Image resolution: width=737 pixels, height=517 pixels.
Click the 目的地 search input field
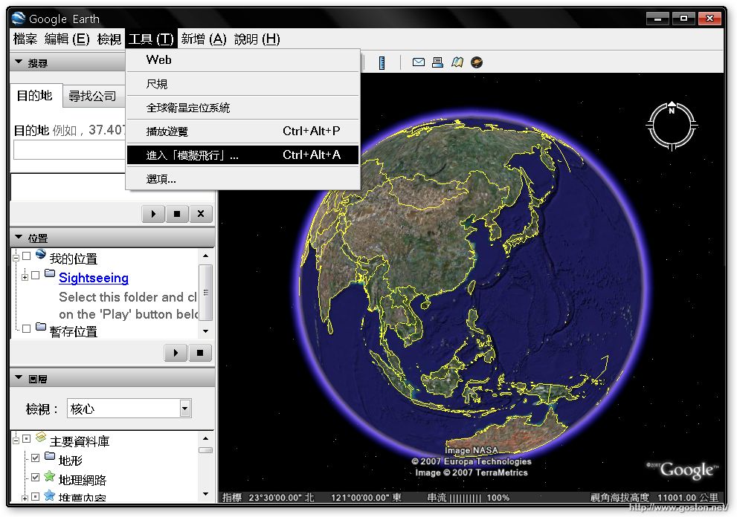(70, 150)
